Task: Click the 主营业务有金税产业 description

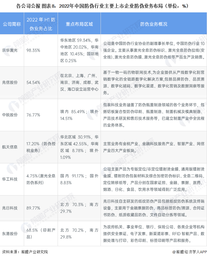Action: (x=154, y=147)
